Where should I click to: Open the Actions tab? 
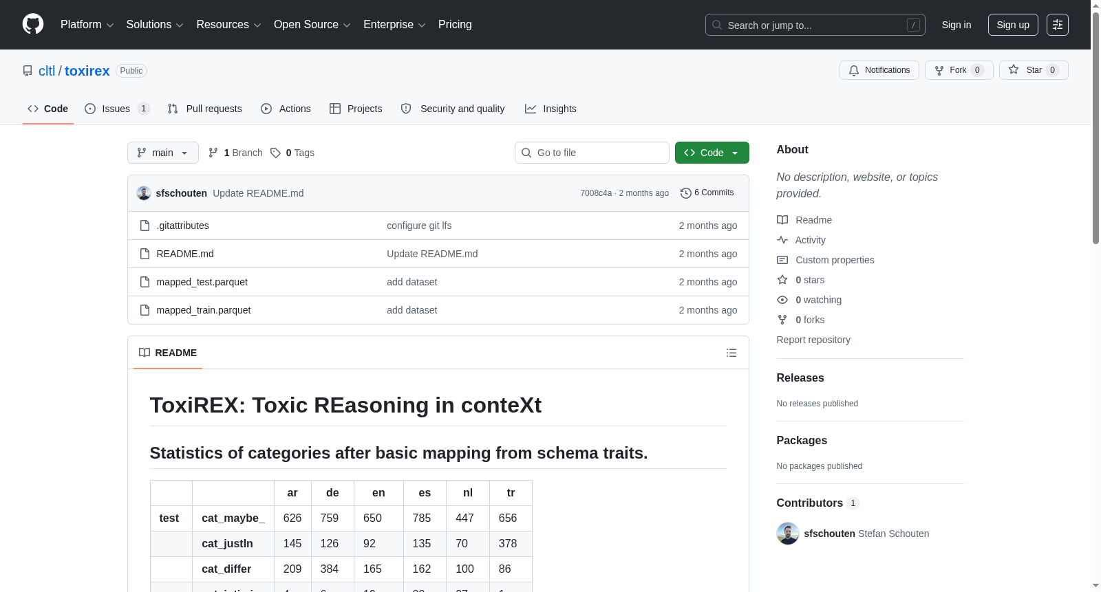[x=286, y=109]
